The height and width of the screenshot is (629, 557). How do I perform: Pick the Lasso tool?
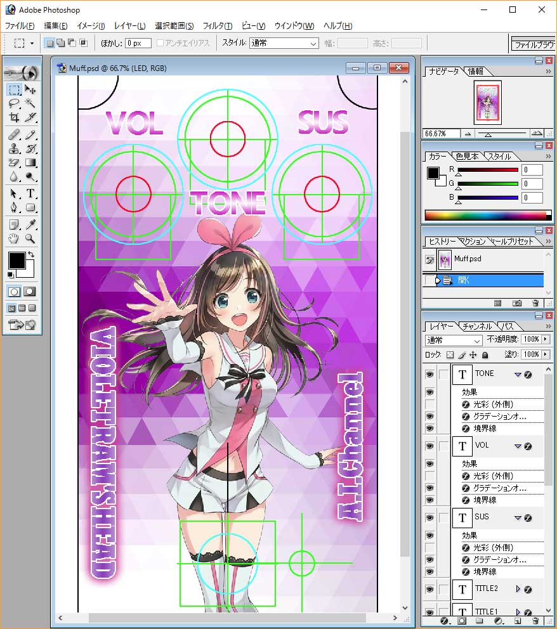coord(15,103)
